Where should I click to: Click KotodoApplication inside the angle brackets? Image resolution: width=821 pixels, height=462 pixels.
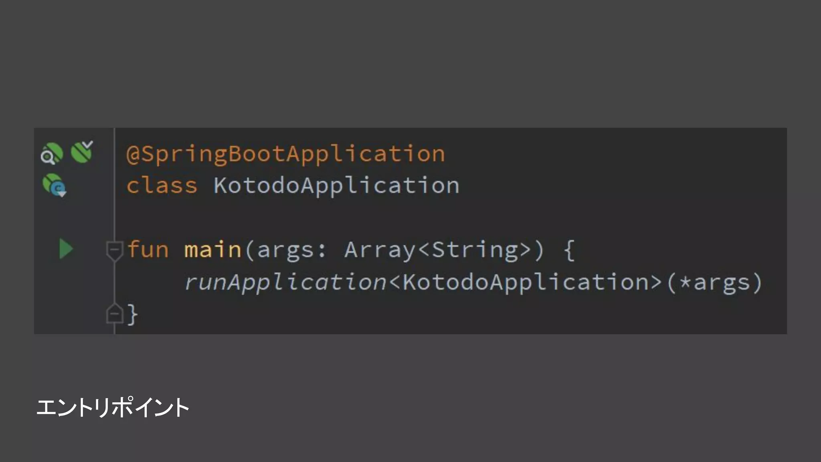point(525,282)
